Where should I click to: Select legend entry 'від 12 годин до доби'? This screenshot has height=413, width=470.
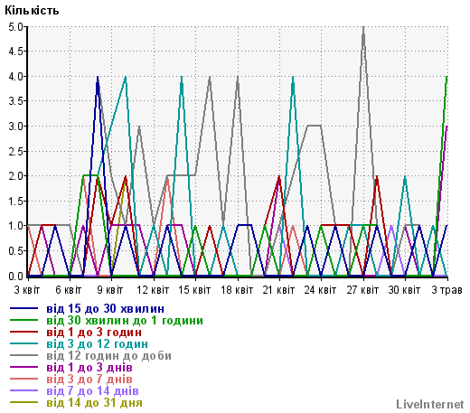[x=108, y=356]
